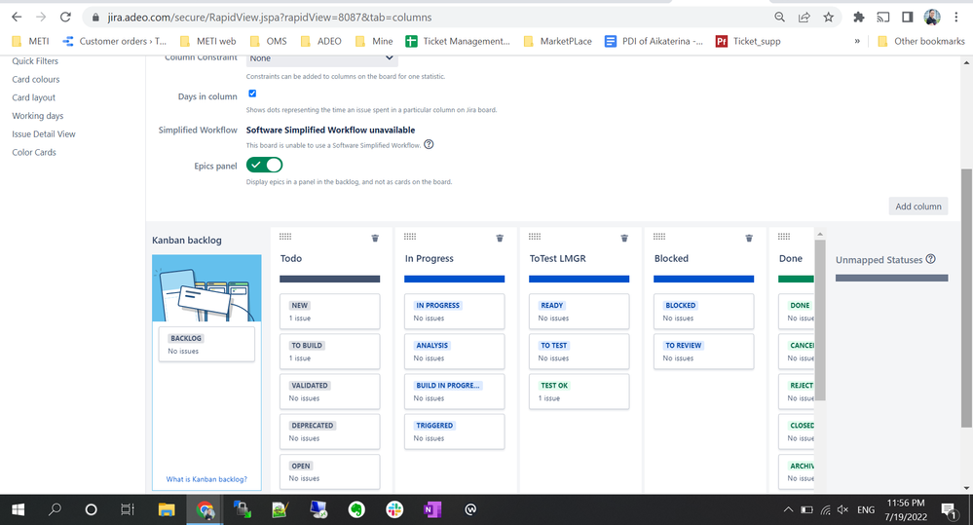Click the browser address bar URL
Screen dimensions: 973x525
pyautogui.click(x=270, y=18)
